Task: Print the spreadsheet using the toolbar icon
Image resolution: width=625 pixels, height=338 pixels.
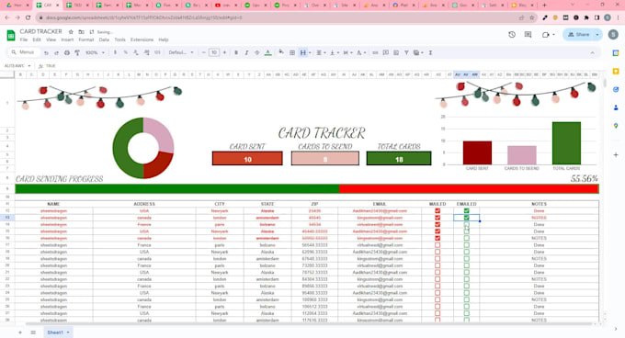Action: 67,52
